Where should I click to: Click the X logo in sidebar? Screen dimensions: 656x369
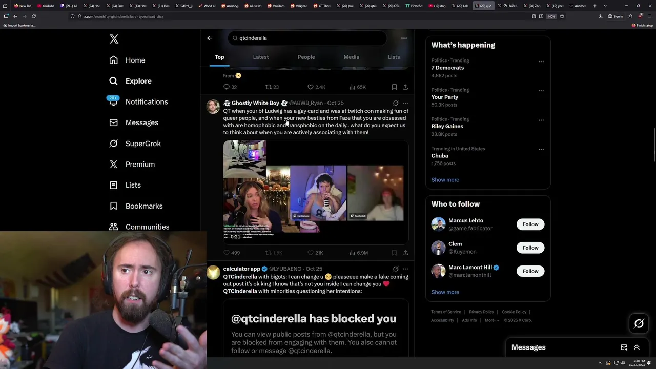click(114, 39)
